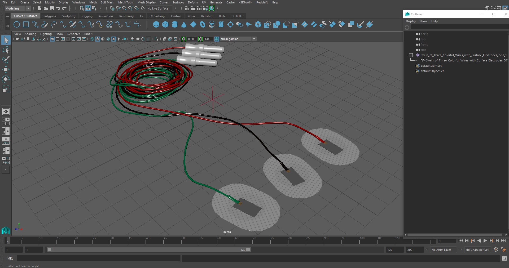Click the Sculpt Geometry brush shelf icon

point(360,25)
